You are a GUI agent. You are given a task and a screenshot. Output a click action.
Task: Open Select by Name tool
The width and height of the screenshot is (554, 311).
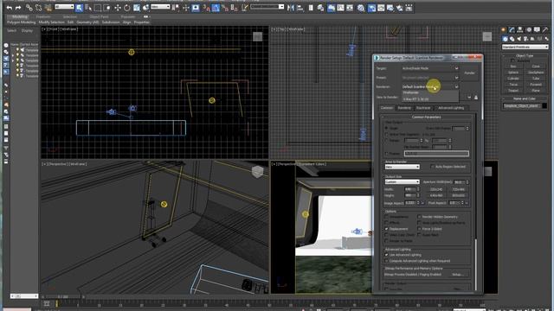click(x=88, y=8)
